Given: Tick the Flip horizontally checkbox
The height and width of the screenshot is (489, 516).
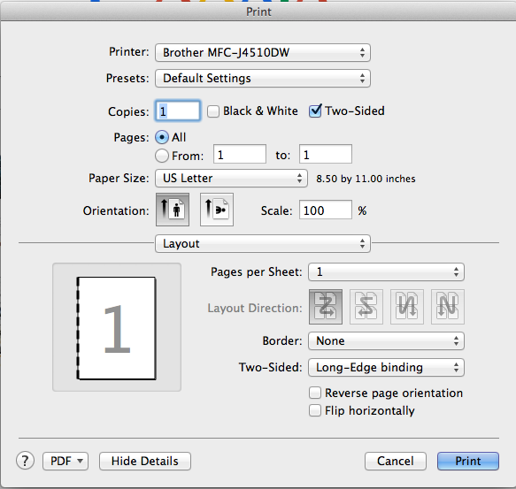Looking at the screenshot, I should tap(315, 410).
